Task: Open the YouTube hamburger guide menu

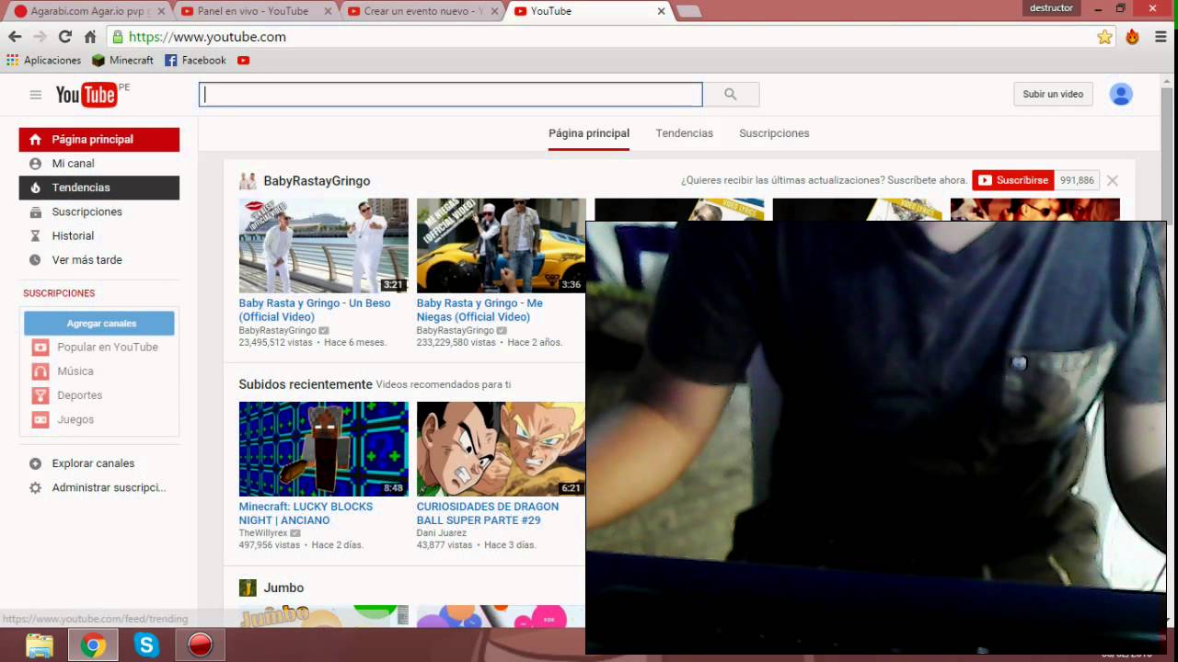Action: 35,95
